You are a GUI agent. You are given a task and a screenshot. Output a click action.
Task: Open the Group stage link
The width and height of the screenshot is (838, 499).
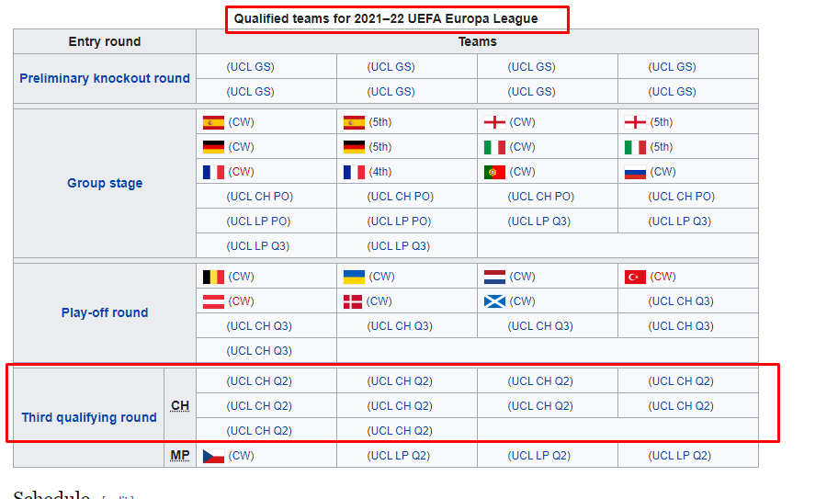pyautogui.click(x=105, y=184)
